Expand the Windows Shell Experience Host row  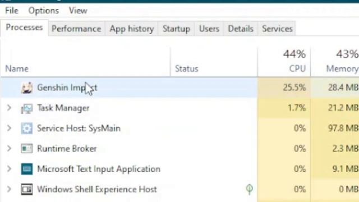pyautogui.click(x=9, y=189)
